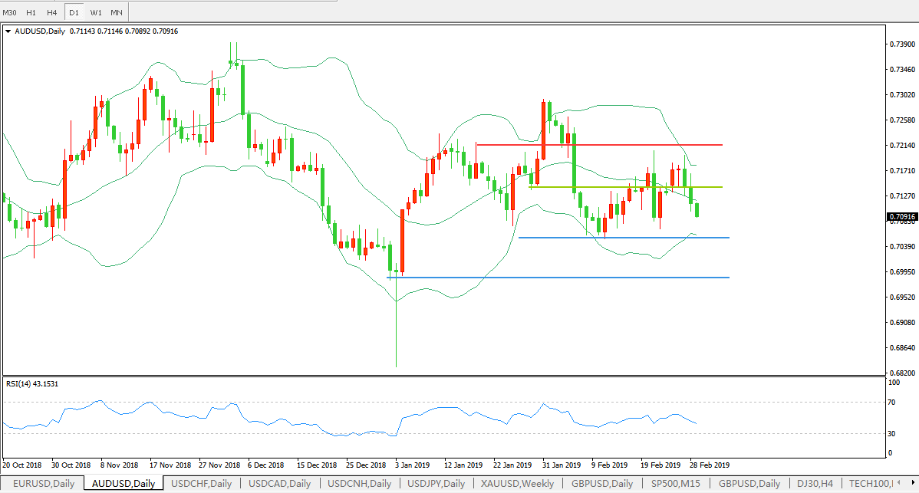Viewport: 919px width, 493px height.
Task: Open the DJ30,H4 chart tab
Action: (813, 484)
